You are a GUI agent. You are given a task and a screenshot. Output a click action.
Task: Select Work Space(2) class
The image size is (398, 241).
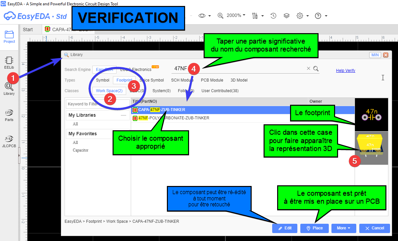(x=109, y=91)
